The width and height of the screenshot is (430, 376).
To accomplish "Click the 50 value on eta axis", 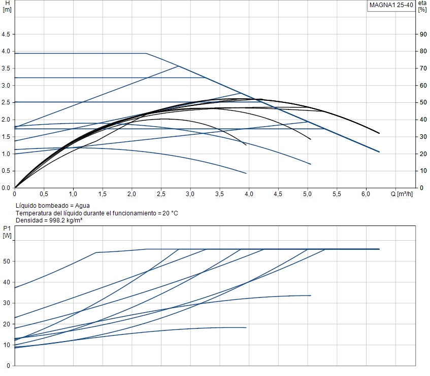I will [x=423, y=102].
